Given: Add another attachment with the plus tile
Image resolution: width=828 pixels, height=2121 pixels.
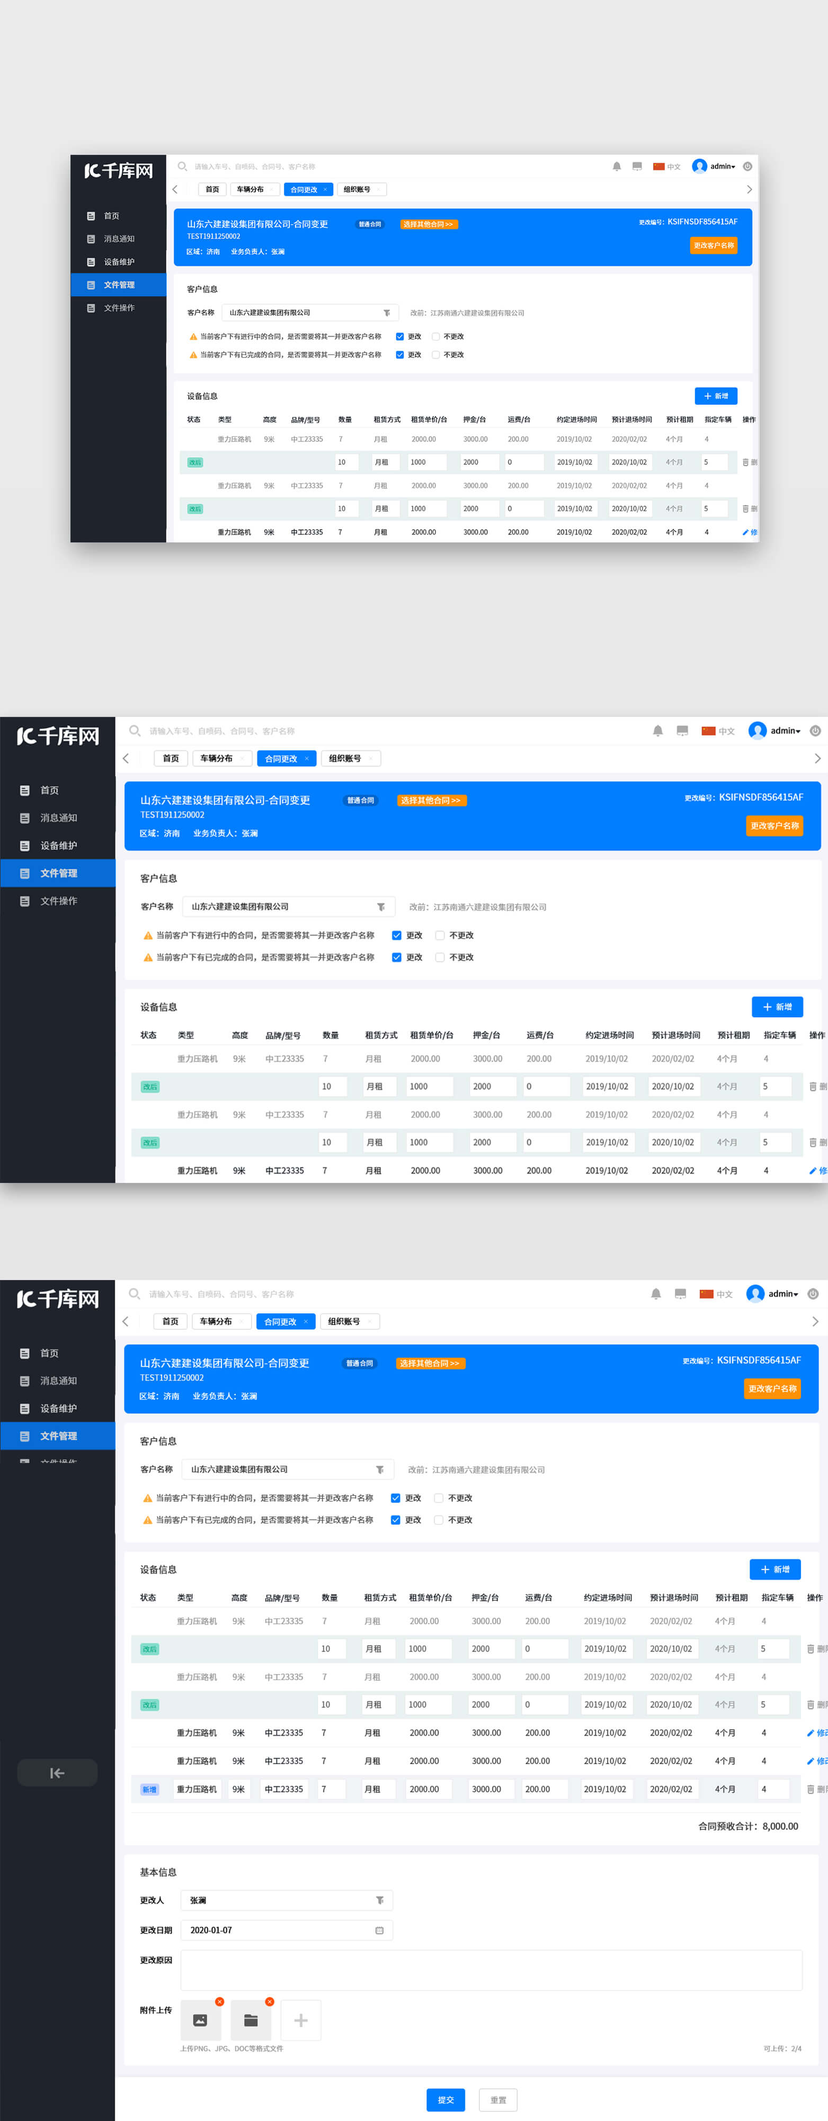Looking at the screenshot, I should point(301,2020).
